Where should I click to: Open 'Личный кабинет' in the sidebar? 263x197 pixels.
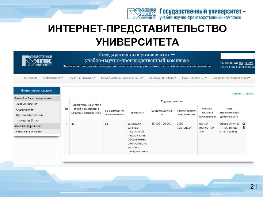27,104
